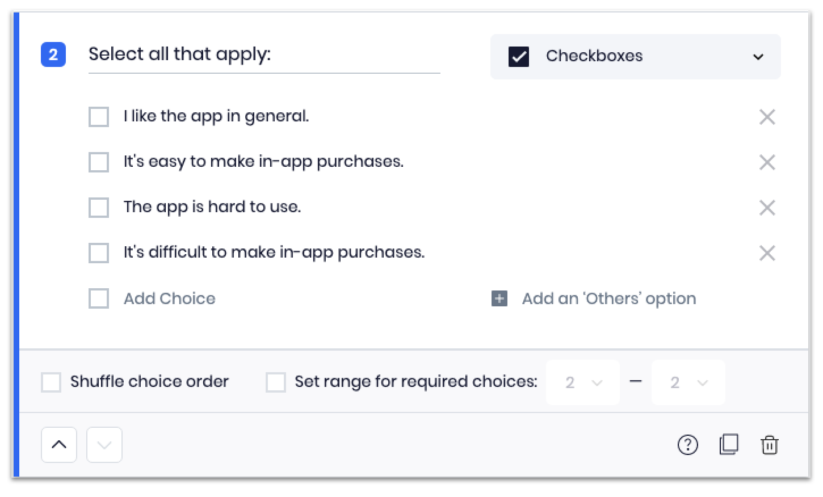
Task: Remove the 'The app is hard to use' choice
Action: [x=767, y=208]
